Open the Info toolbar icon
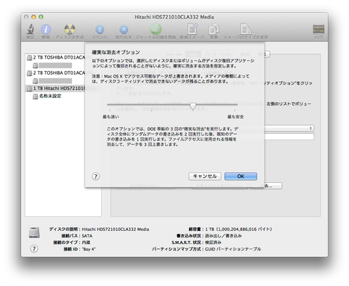Viewport: 349px width, 286px height. [46, 30]
